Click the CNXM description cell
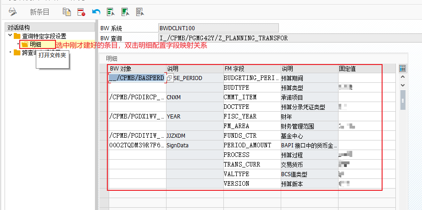The height and width of the screenshot is (210, 422). [x=195, y=97]
